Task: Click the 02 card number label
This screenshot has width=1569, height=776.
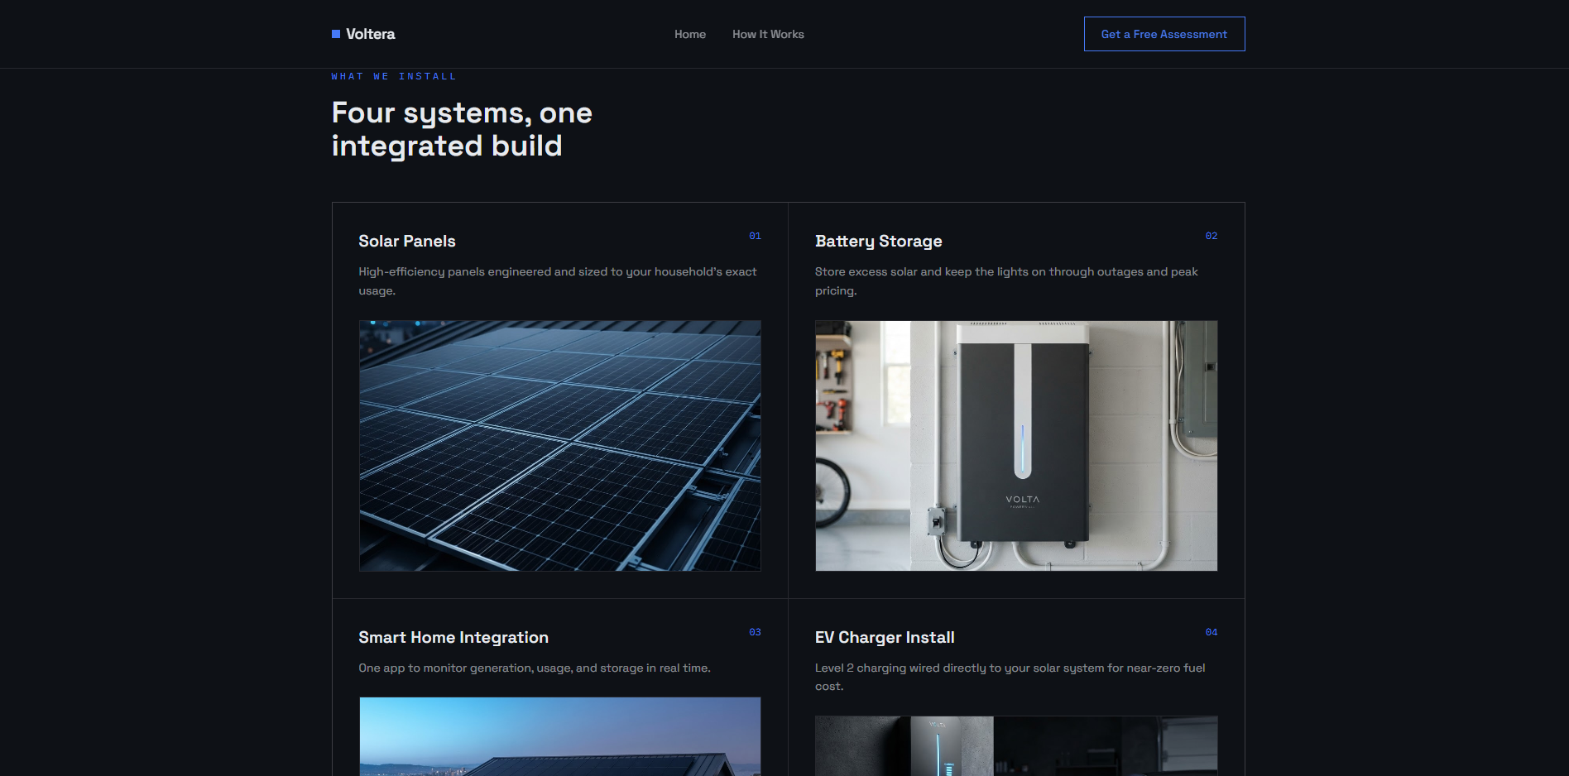Action: [1212, 236]
